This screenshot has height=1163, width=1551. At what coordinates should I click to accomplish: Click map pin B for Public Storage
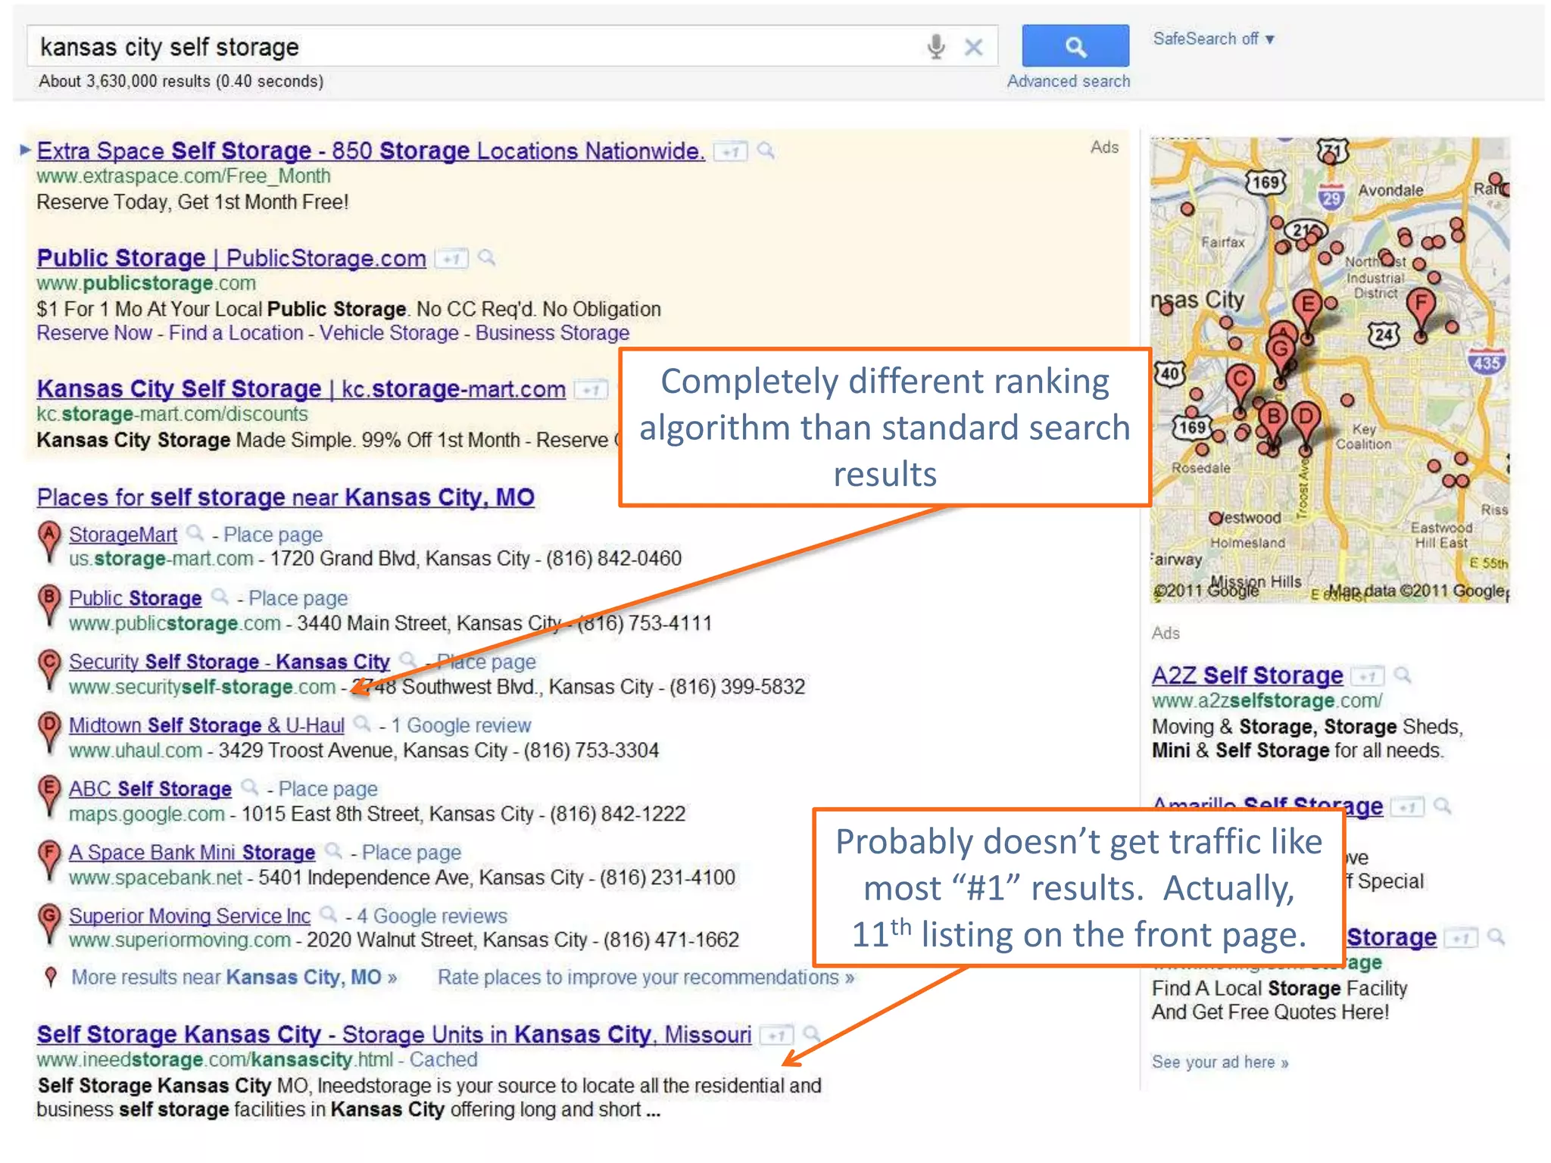[x=48, y=605]
